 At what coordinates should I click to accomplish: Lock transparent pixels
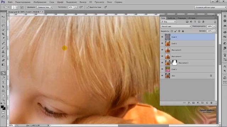coord(172,31)
